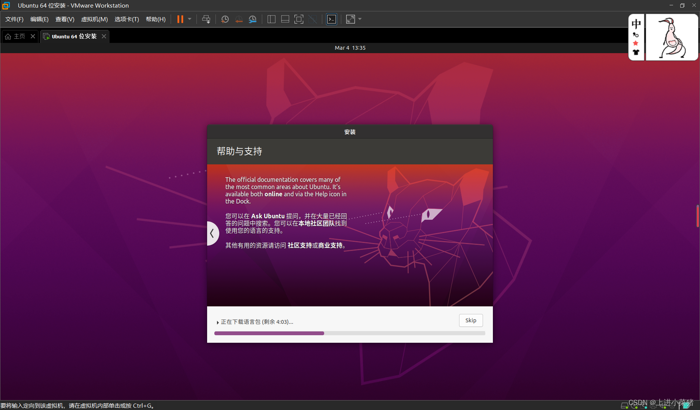Switch to console view
This screenshot has height=410, width=700.
coord(331,19)
